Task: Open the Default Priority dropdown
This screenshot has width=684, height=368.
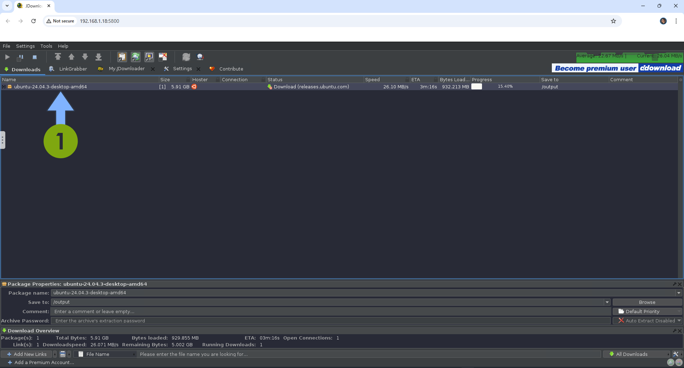Action: [x=647, y=311]
